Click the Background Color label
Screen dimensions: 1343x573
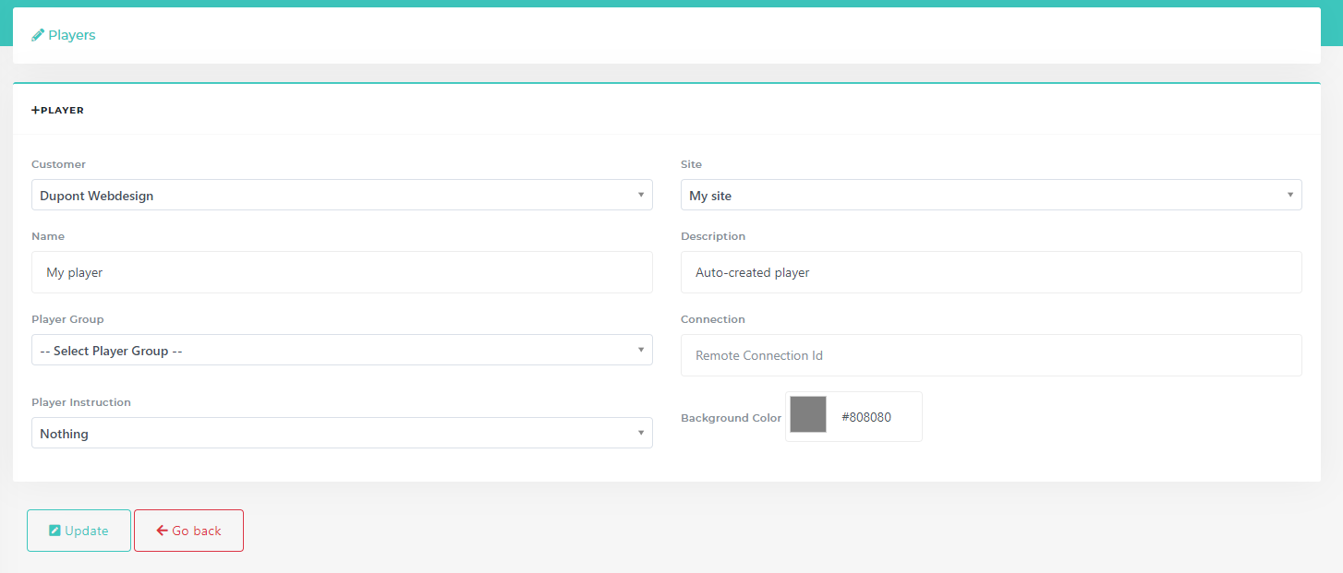click(731, 418)
